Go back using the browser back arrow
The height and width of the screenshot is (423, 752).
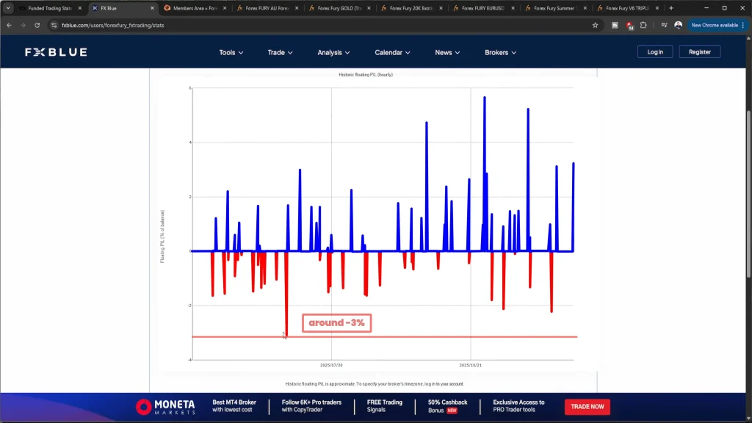(x=9, y=25)
